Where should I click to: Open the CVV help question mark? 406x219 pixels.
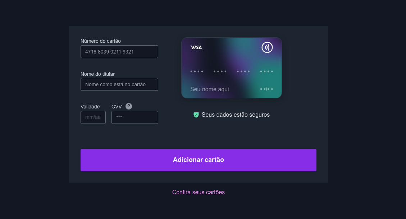click(129, 106)
